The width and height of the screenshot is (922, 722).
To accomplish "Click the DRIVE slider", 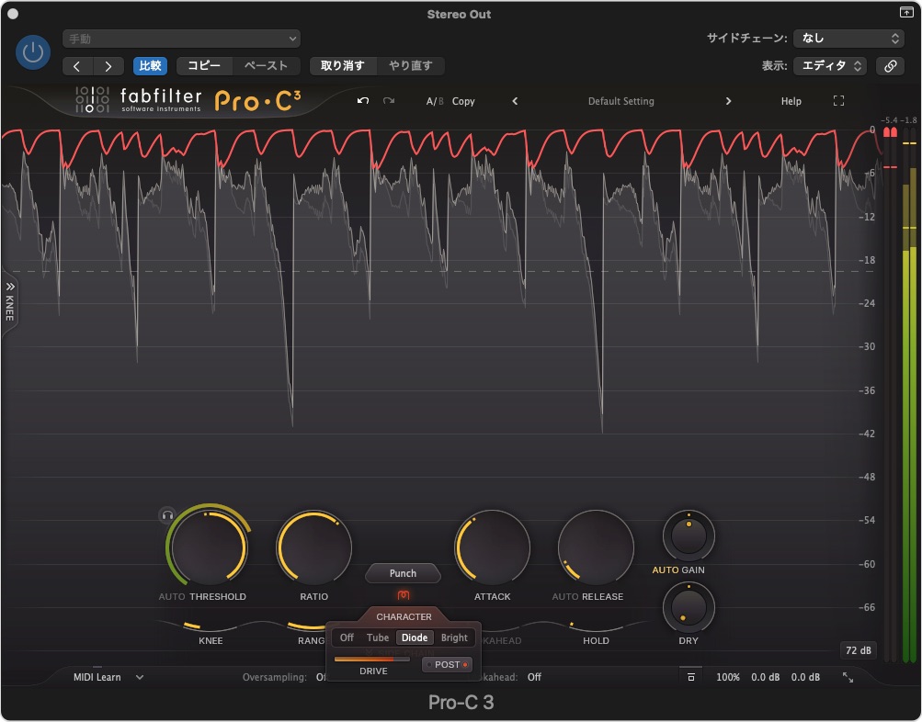I will pos(371,659).
